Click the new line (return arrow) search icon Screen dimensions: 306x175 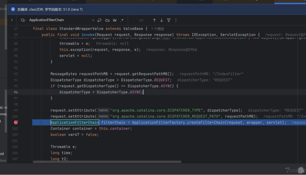(x=99, y=20)
